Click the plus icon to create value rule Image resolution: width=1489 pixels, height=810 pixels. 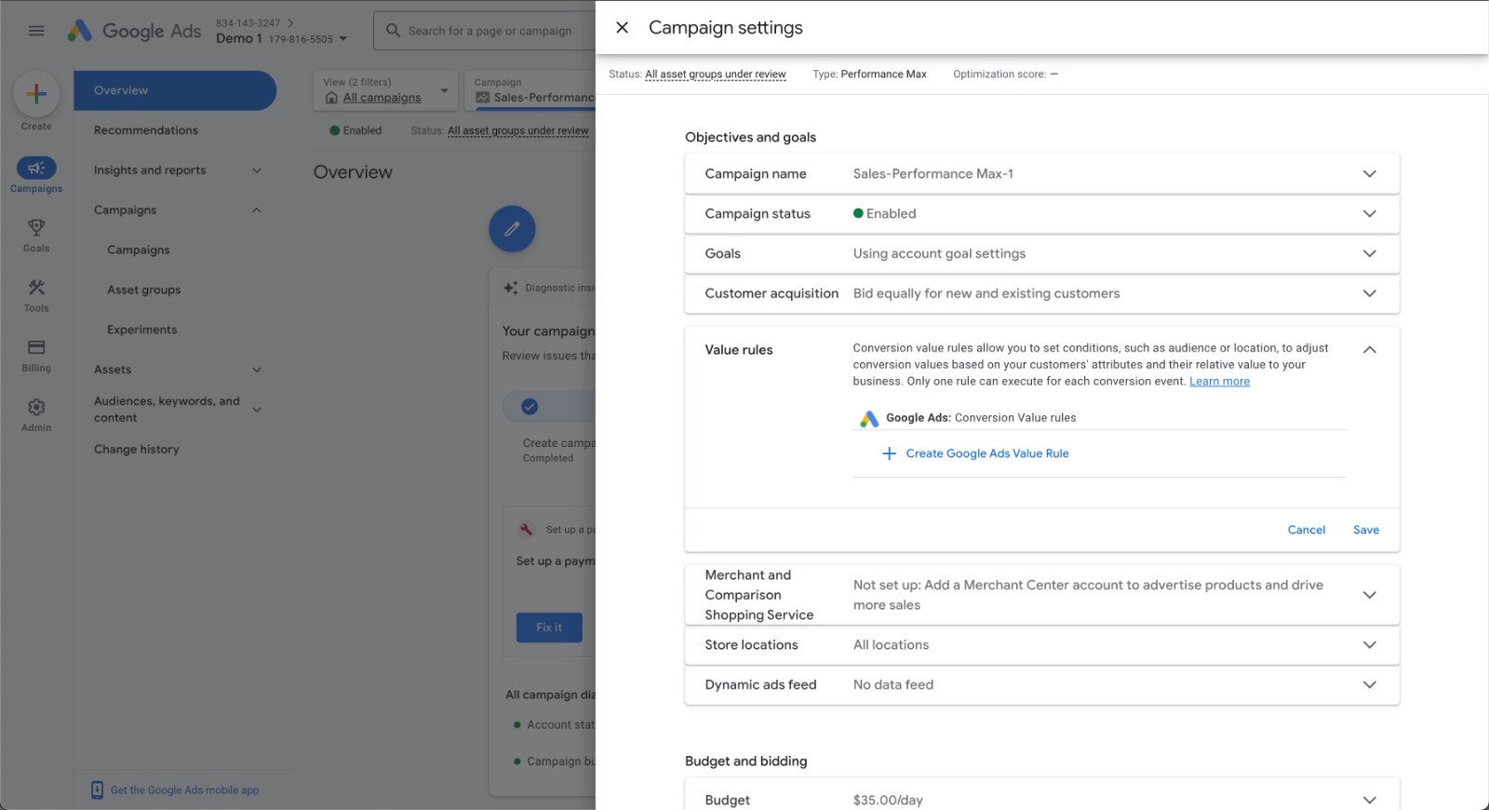[889, 453]
